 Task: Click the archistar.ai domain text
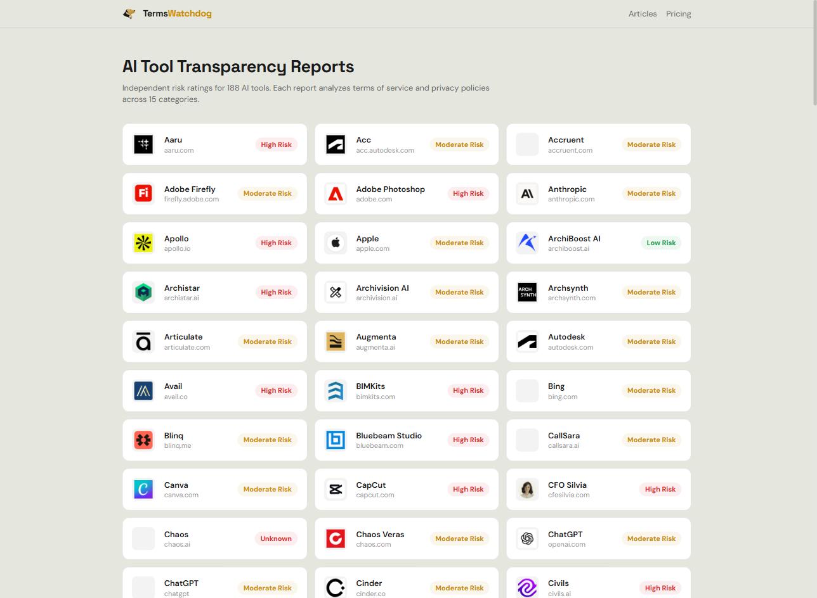click(181, 298)
